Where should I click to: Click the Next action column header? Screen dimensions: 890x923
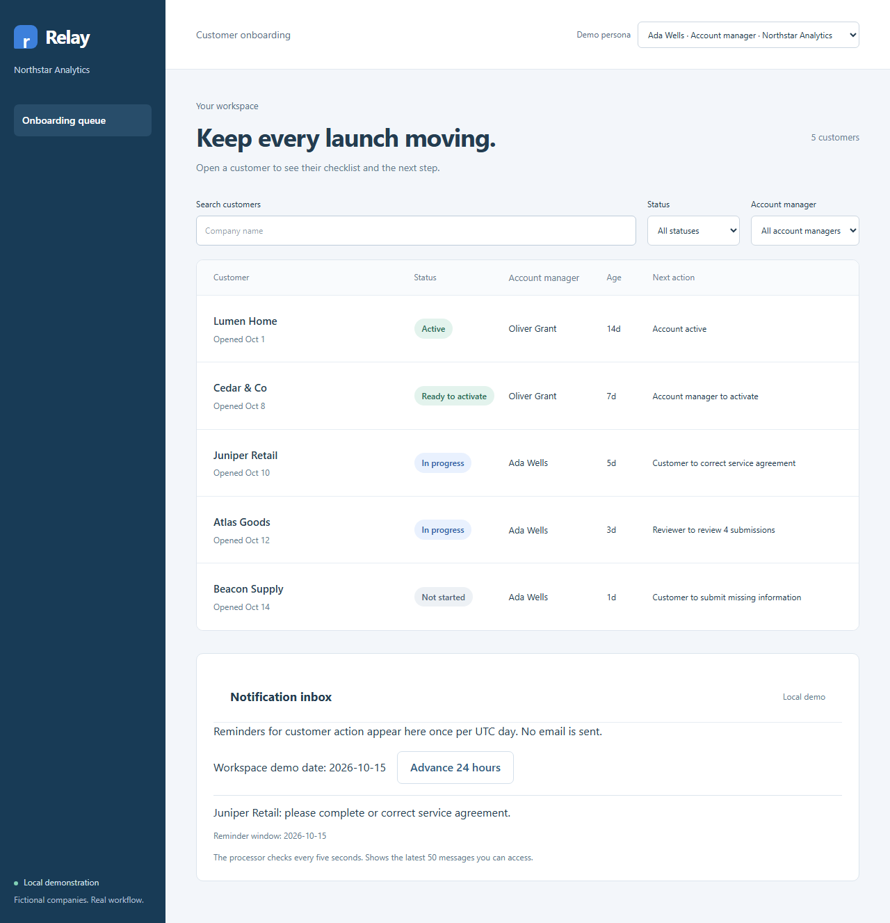pyautogui.click(x=673, y=278)
